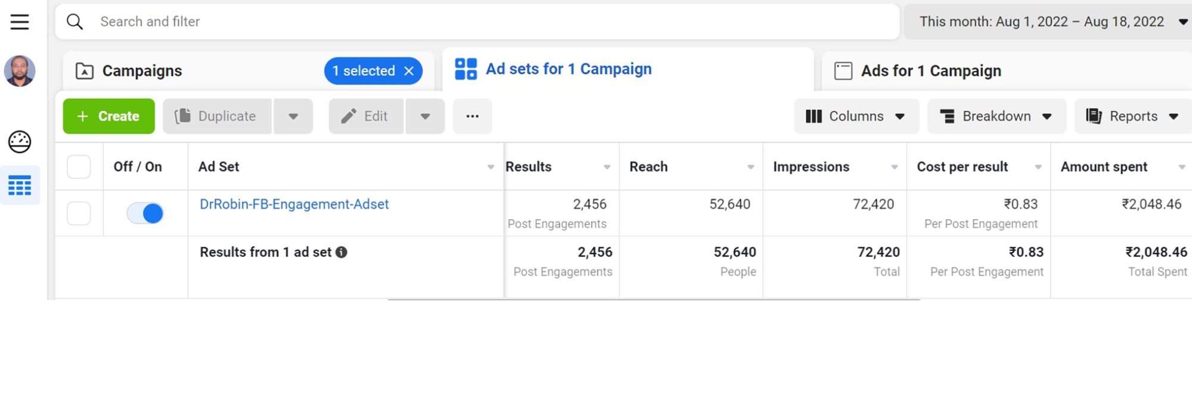This screenshot has height=398, width=1192.
Task: Switch to Ads for 1 Campaign tab
Action: click(x=930, y=71)
